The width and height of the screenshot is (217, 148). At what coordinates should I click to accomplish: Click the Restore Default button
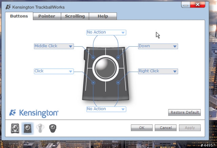[184, 113]
